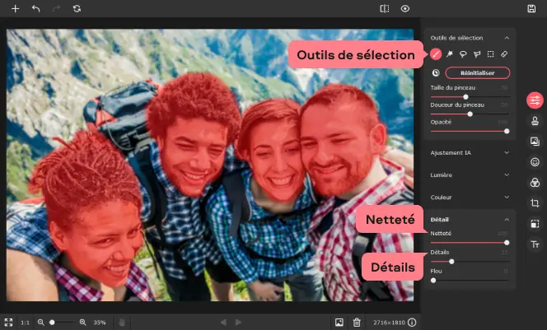This screenshot has height=330, width=547.
Task: Click on the group photo canvas
Action: pos(210,165)
